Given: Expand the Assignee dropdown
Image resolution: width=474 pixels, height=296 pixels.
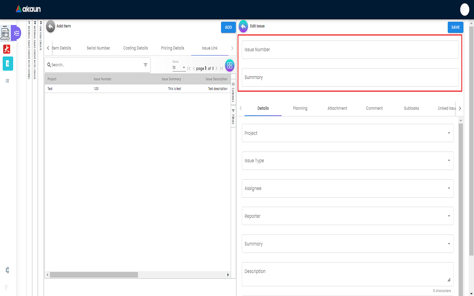Looking at the screenshot, I should click(x=348, y=188).
